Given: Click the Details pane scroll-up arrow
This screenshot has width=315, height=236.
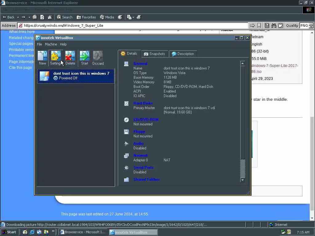Looking at the screenshot, I should click(242, 63).
